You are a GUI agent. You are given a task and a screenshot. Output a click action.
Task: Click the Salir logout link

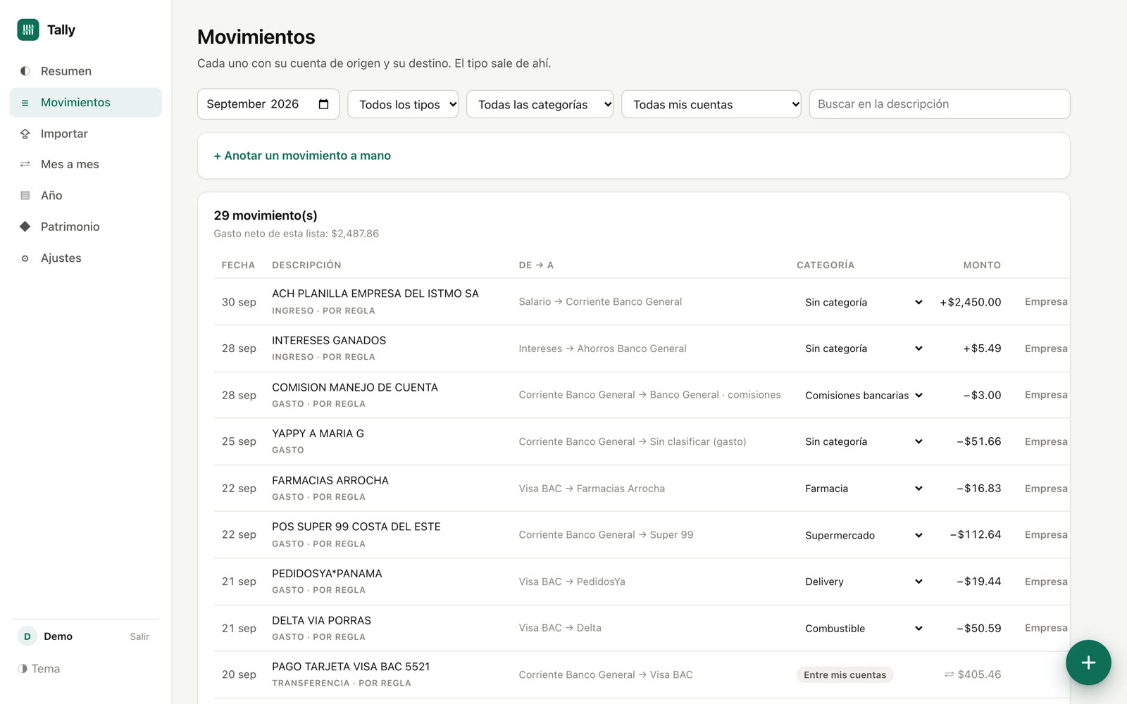139,636
